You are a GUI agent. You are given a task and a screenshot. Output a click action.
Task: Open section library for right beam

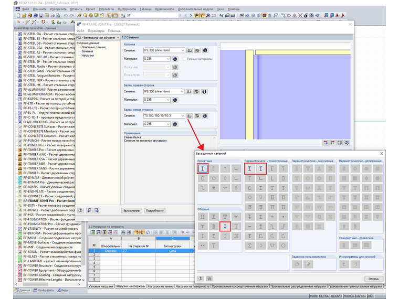tap(189, 91)
